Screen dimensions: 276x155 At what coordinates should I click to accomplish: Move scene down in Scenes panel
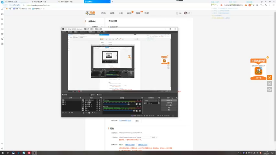point(72,113)
